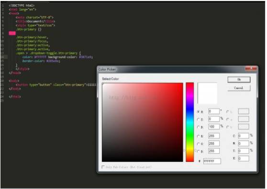Click the opening '<body>' tag line
The height and width of the screenshot is (189, 267).
tap(14, 81)
